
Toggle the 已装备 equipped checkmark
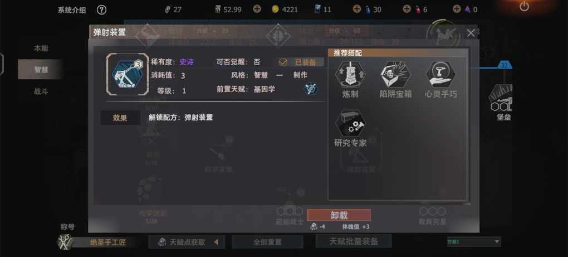point(283,62)
